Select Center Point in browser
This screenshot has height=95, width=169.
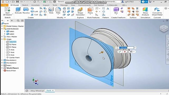pyautogui.click(x=13, y=58)
